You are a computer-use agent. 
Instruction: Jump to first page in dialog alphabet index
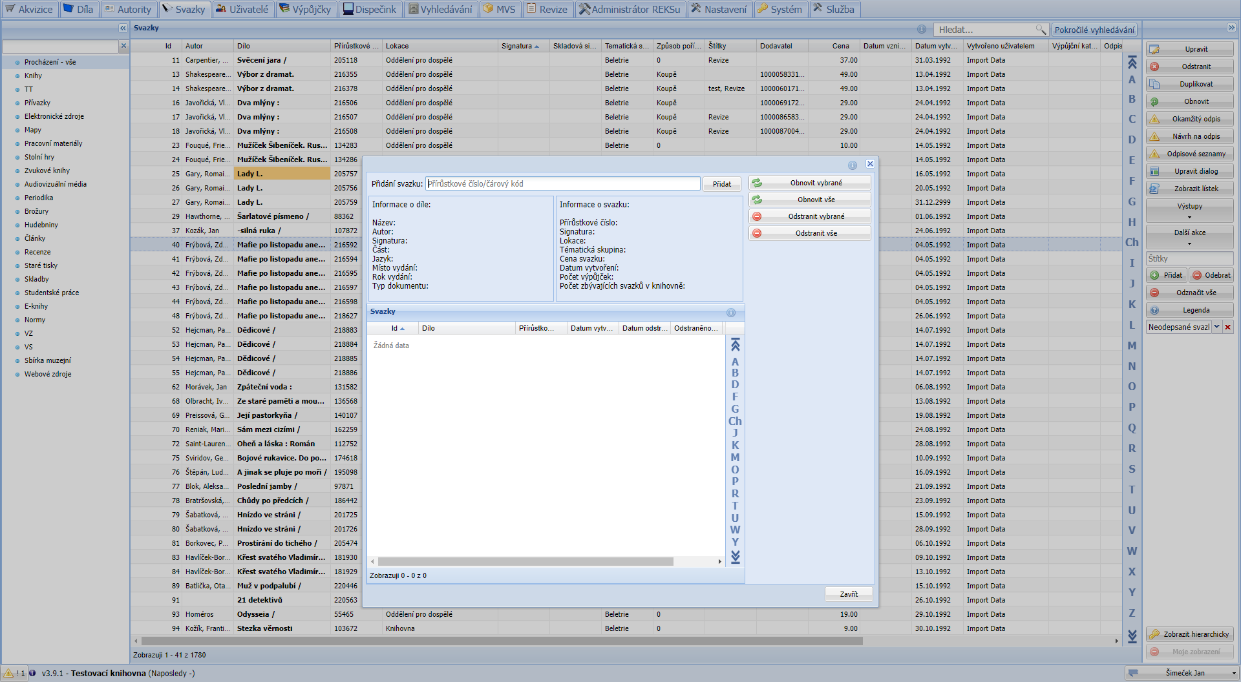pos(735,345)
